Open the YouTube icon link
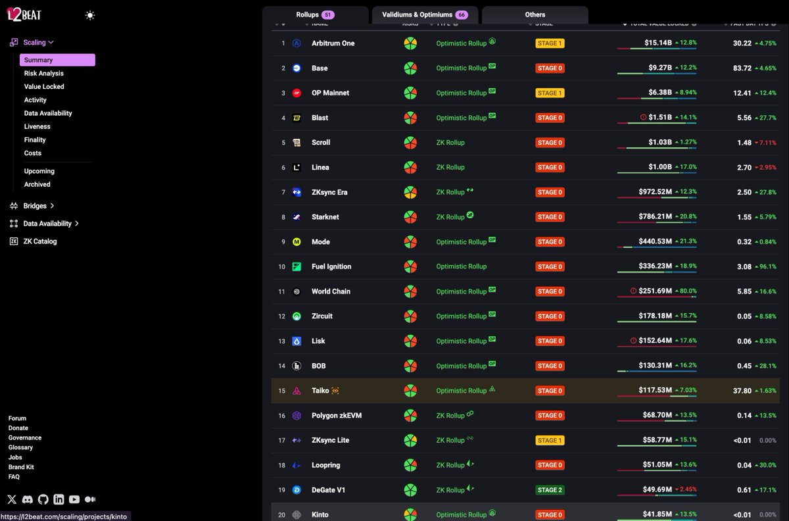 click(74, 500)
